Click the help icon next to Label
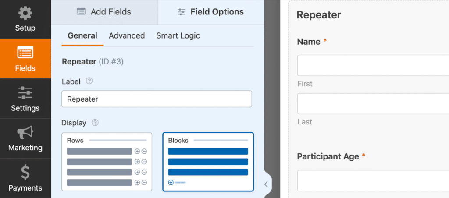 tap(89, 81)
